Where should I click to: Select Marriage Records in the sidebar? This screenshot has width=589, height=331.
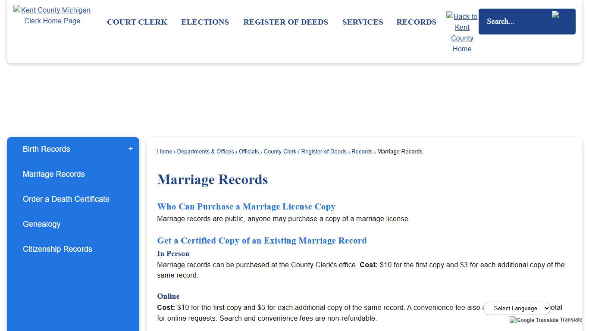point(53,174)
